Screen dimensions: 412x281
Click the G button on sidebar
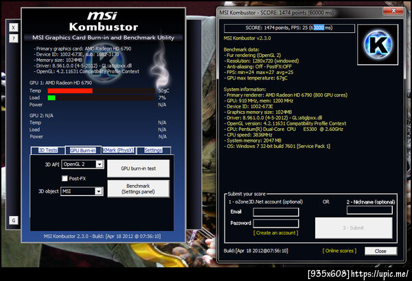(14, 220)
